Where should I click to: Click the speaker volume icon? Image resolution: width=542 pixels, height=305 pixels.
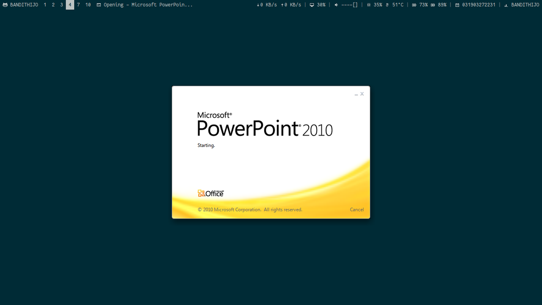(336, 5)
